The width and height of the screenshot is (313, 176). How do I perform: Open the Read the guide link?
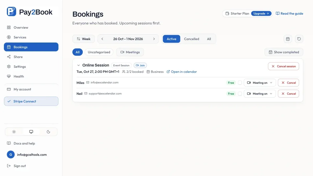(290, 14)
